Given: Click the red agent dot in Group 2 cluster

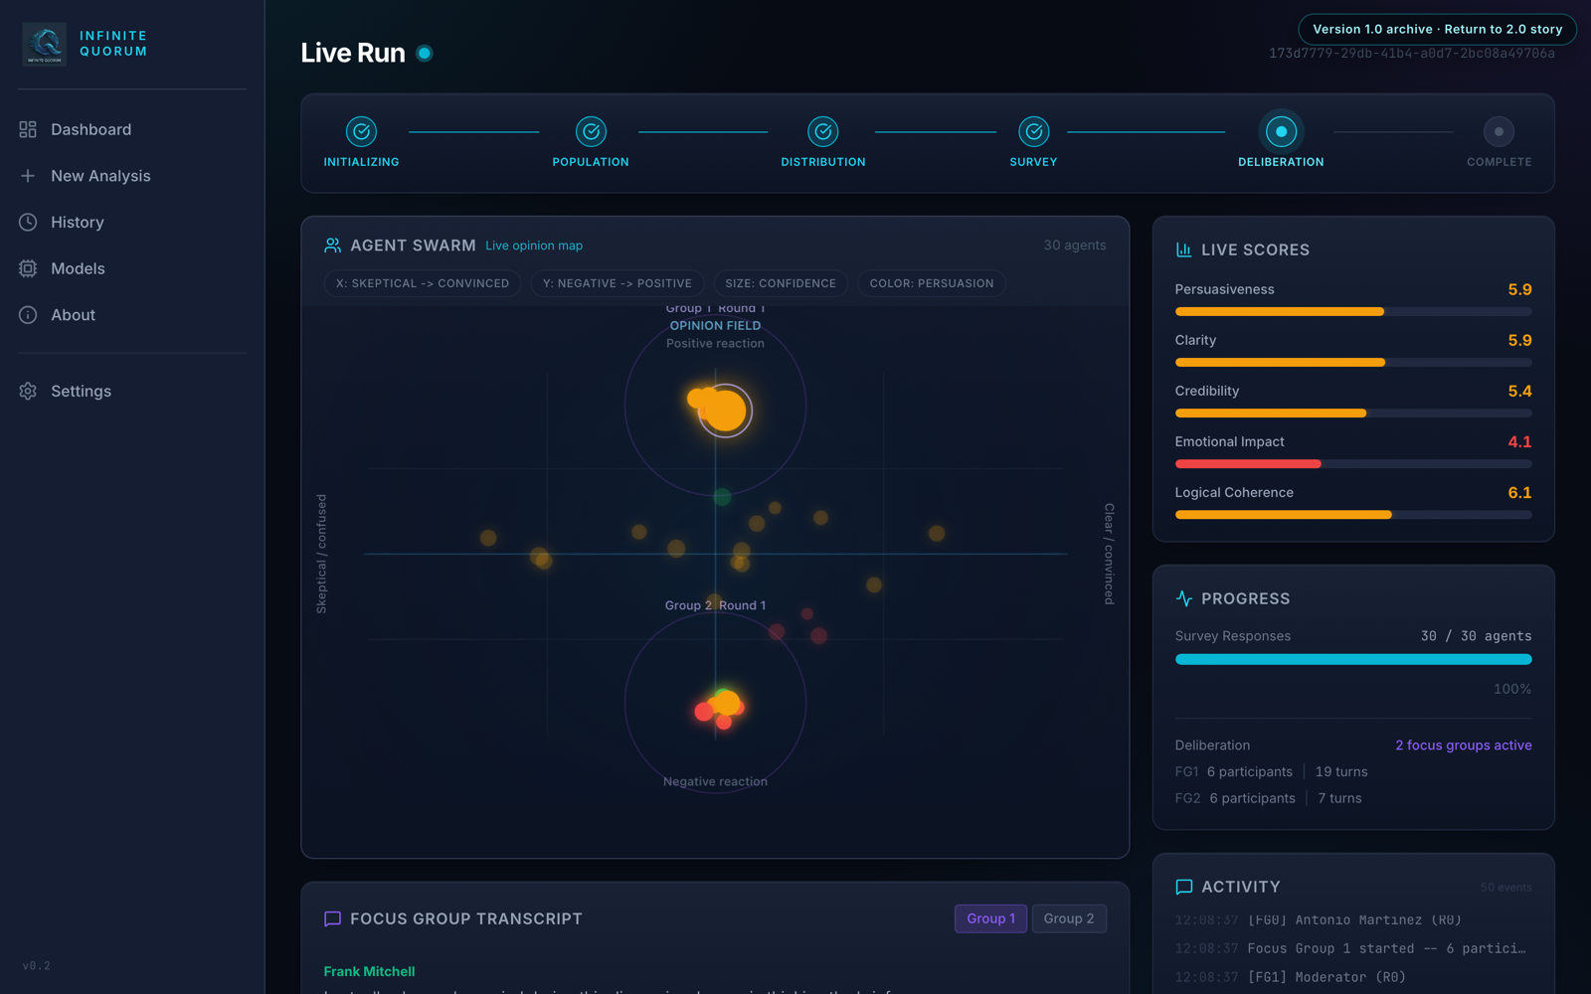Looking at the screenshot, I should click(704, 712).
